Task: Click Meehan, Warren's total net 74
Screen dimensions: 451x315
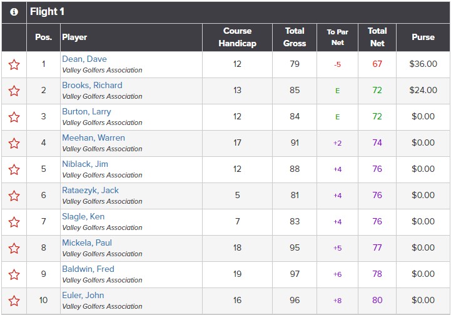Action: click(x=377, y=142)
